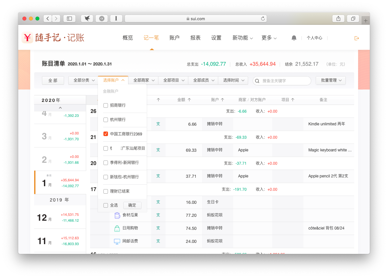The image size is (388, 278).
Task: Open the 设置 tab
Action: tap(216, 38)
